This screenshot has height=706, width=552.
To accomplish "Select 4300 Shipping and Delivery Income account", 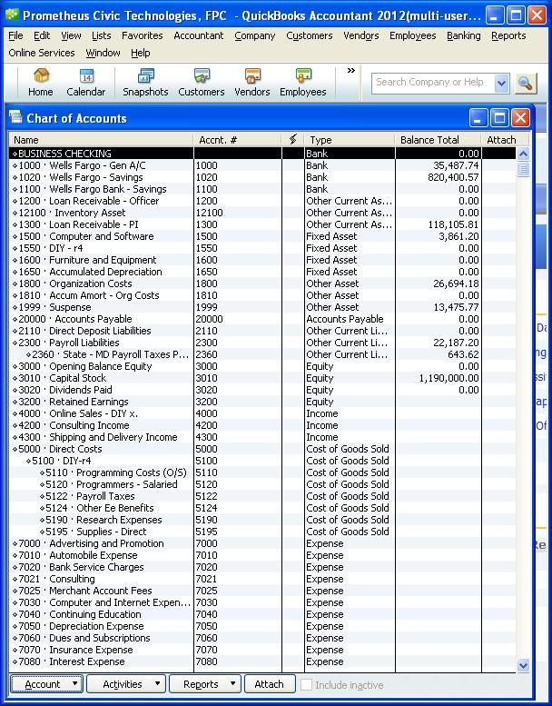I will 262,437.
